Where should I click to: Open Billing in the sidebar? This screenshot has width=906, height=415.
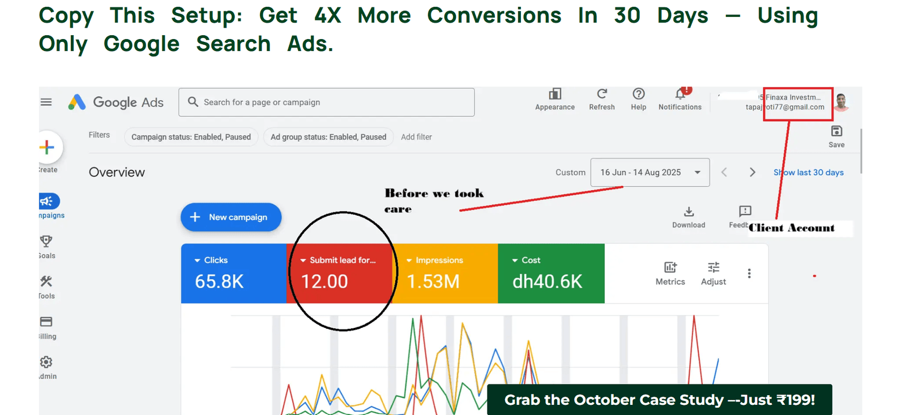click(46, 327)
